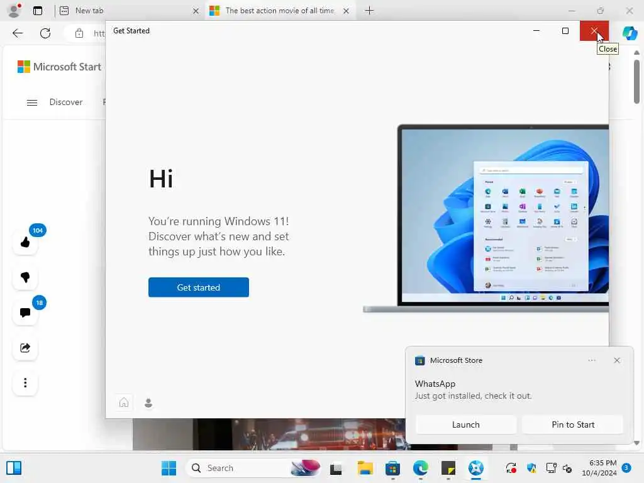Launch WhatsApp from the notification

tap(466, 425)
